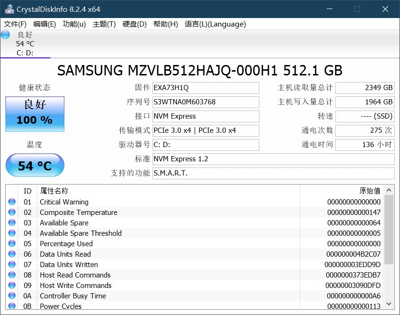Screen dimensions: 400x315
Task: Click the CrystalDiskInfo title bar app icon
Action: 9,9
